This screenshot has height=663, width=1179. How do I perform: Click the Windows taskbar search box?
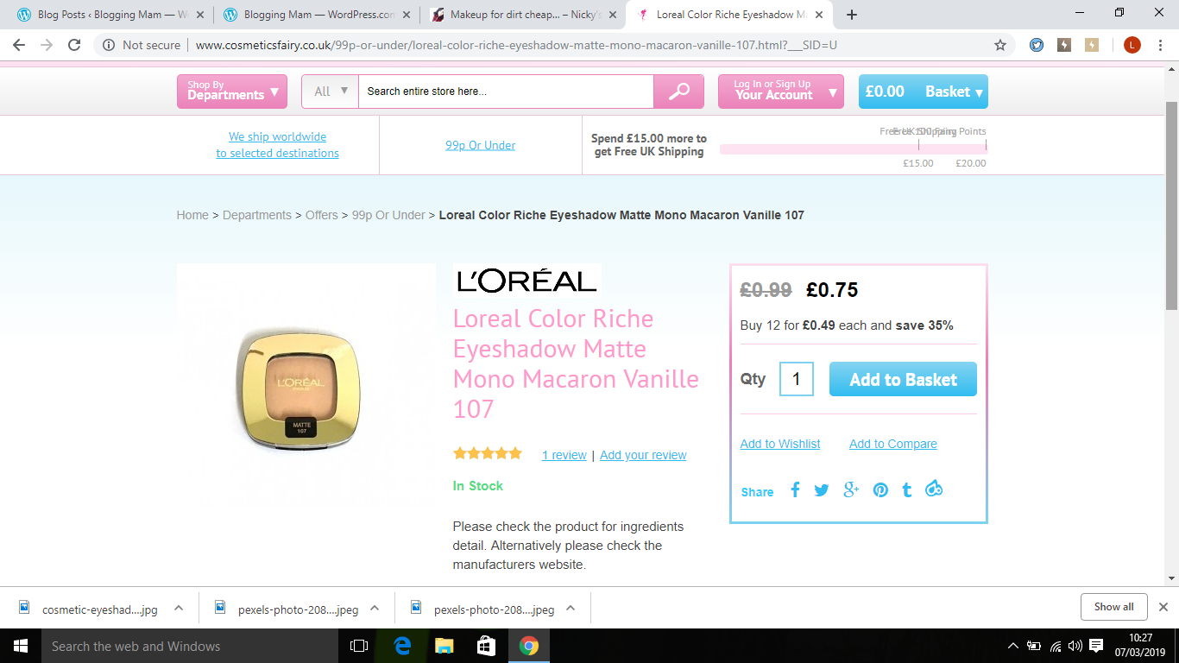pyautogui.click(x=191, y=646)
